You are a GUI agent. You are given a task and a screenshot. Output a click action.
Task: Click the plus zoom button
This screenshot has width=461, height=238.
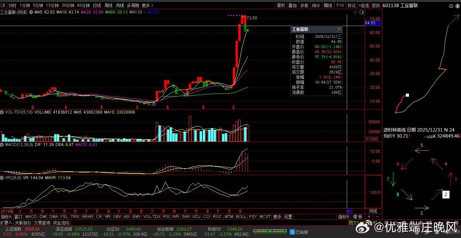pos(369,217)
